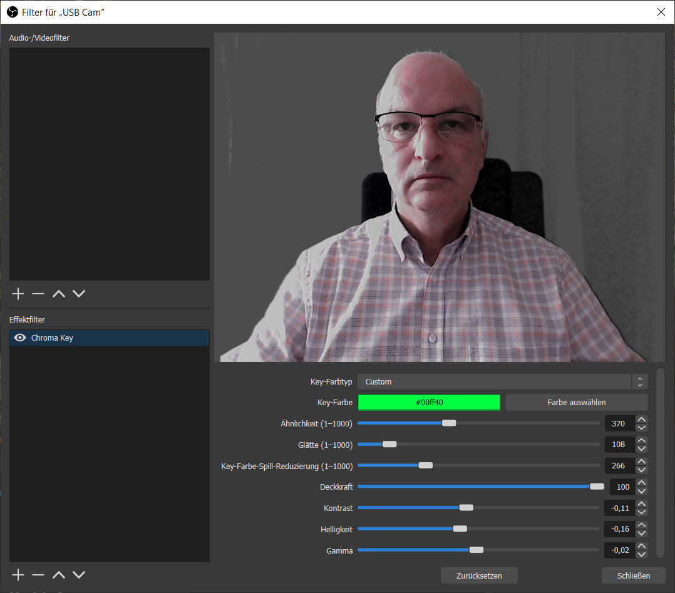675x593 pixels.
Task: Click the Deckkraft slider handle
Action: tap(597, 487)
